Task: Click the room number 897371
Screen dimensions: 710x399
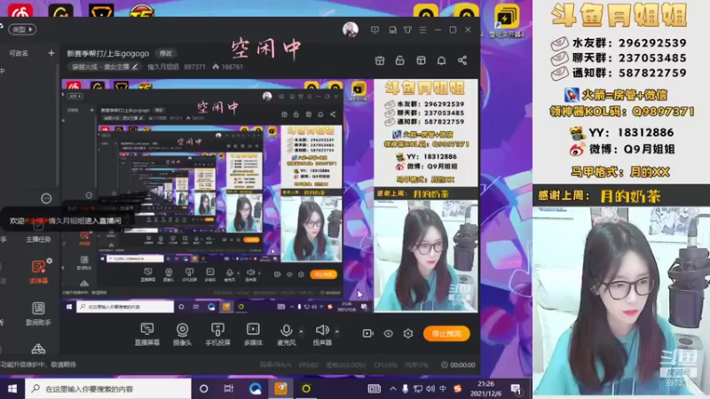Action: (194, 66)
